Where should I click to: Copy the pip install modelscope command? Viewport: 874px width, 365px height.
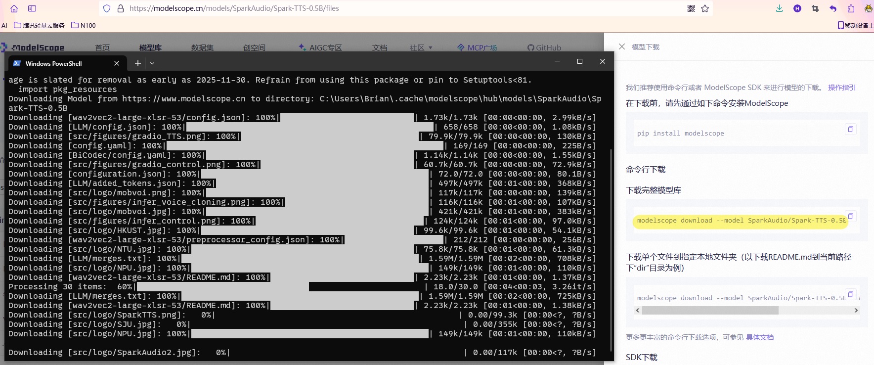(850, 129)
